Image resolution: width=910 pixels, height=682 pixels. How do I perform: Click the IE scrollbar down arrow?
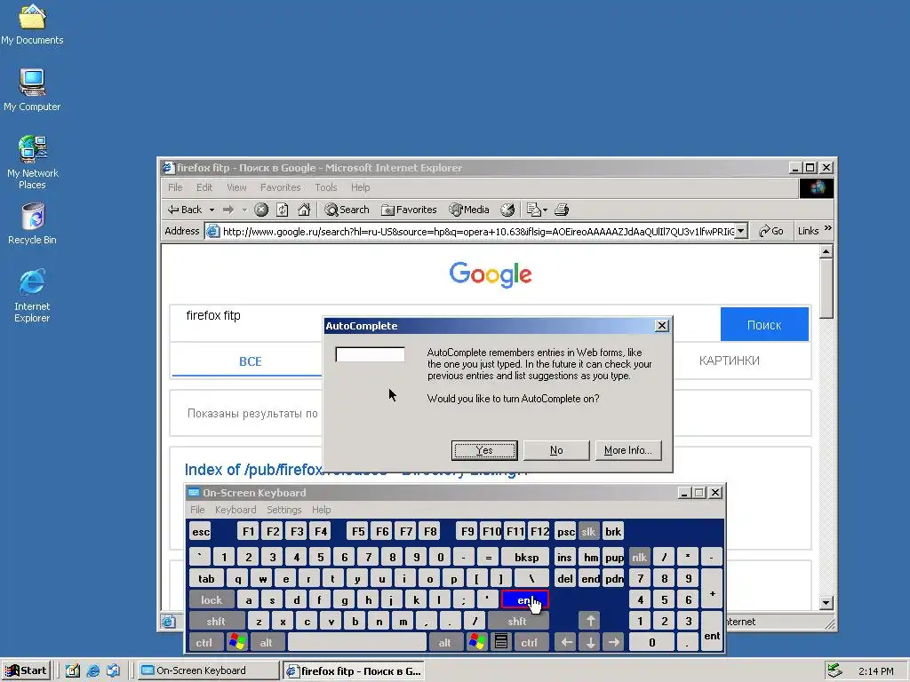(x=826, y=603)
